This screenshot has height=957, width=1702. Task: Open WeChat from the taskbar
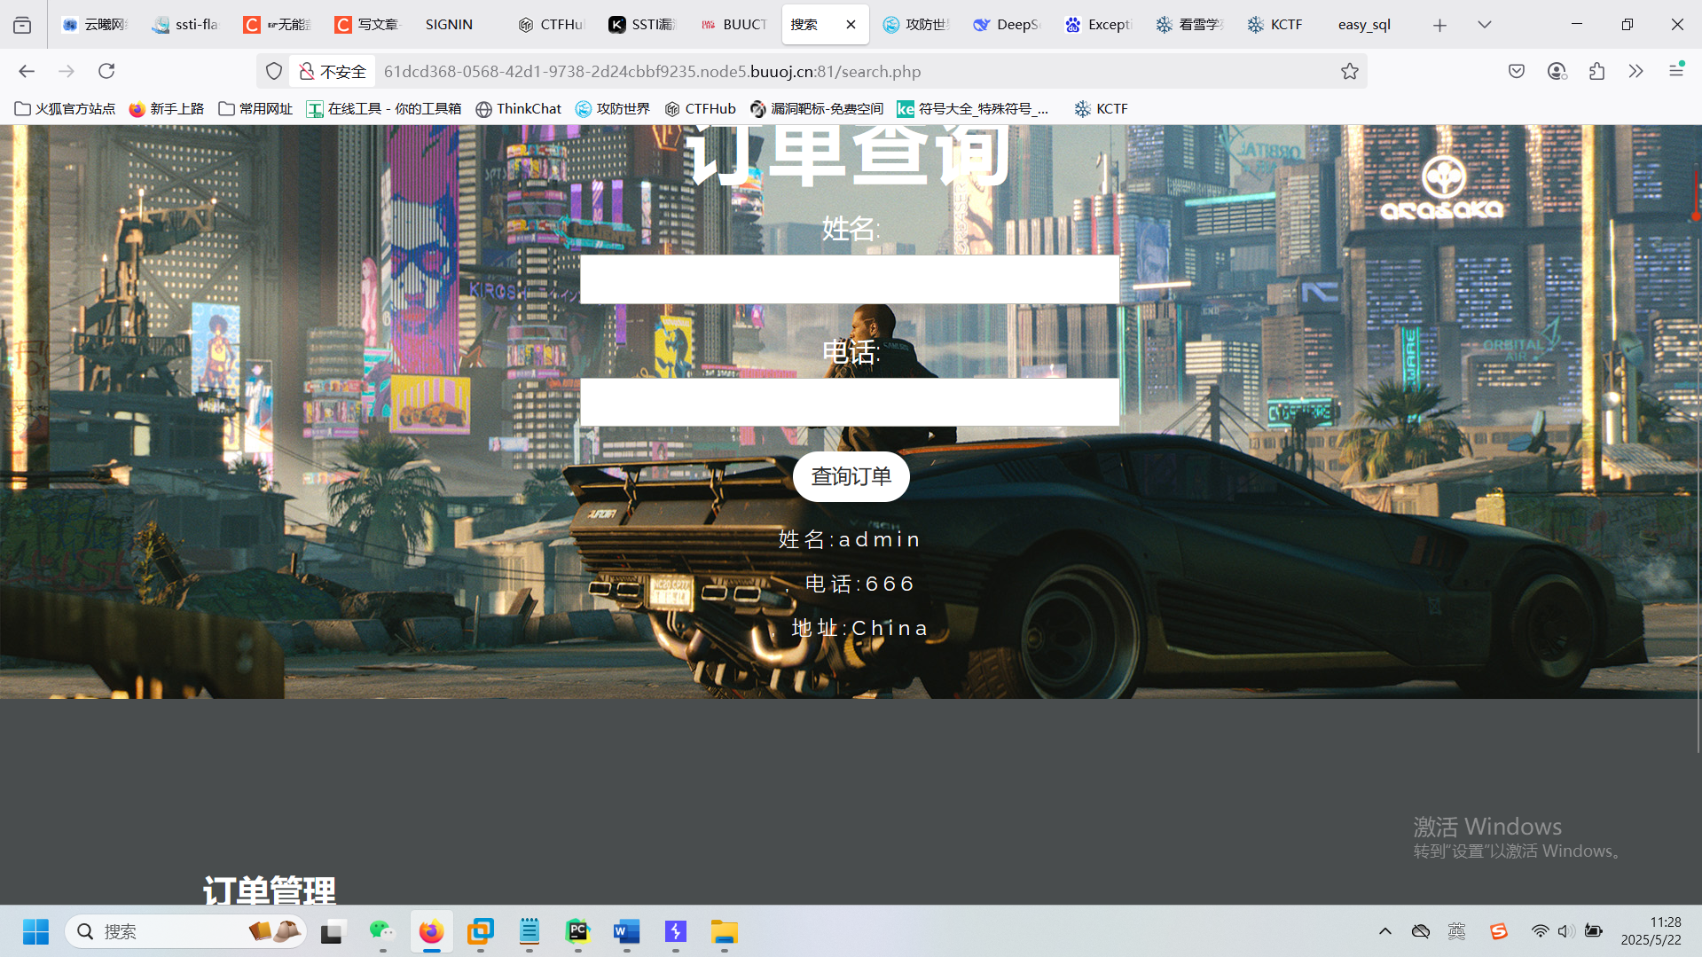coord(382,931)
